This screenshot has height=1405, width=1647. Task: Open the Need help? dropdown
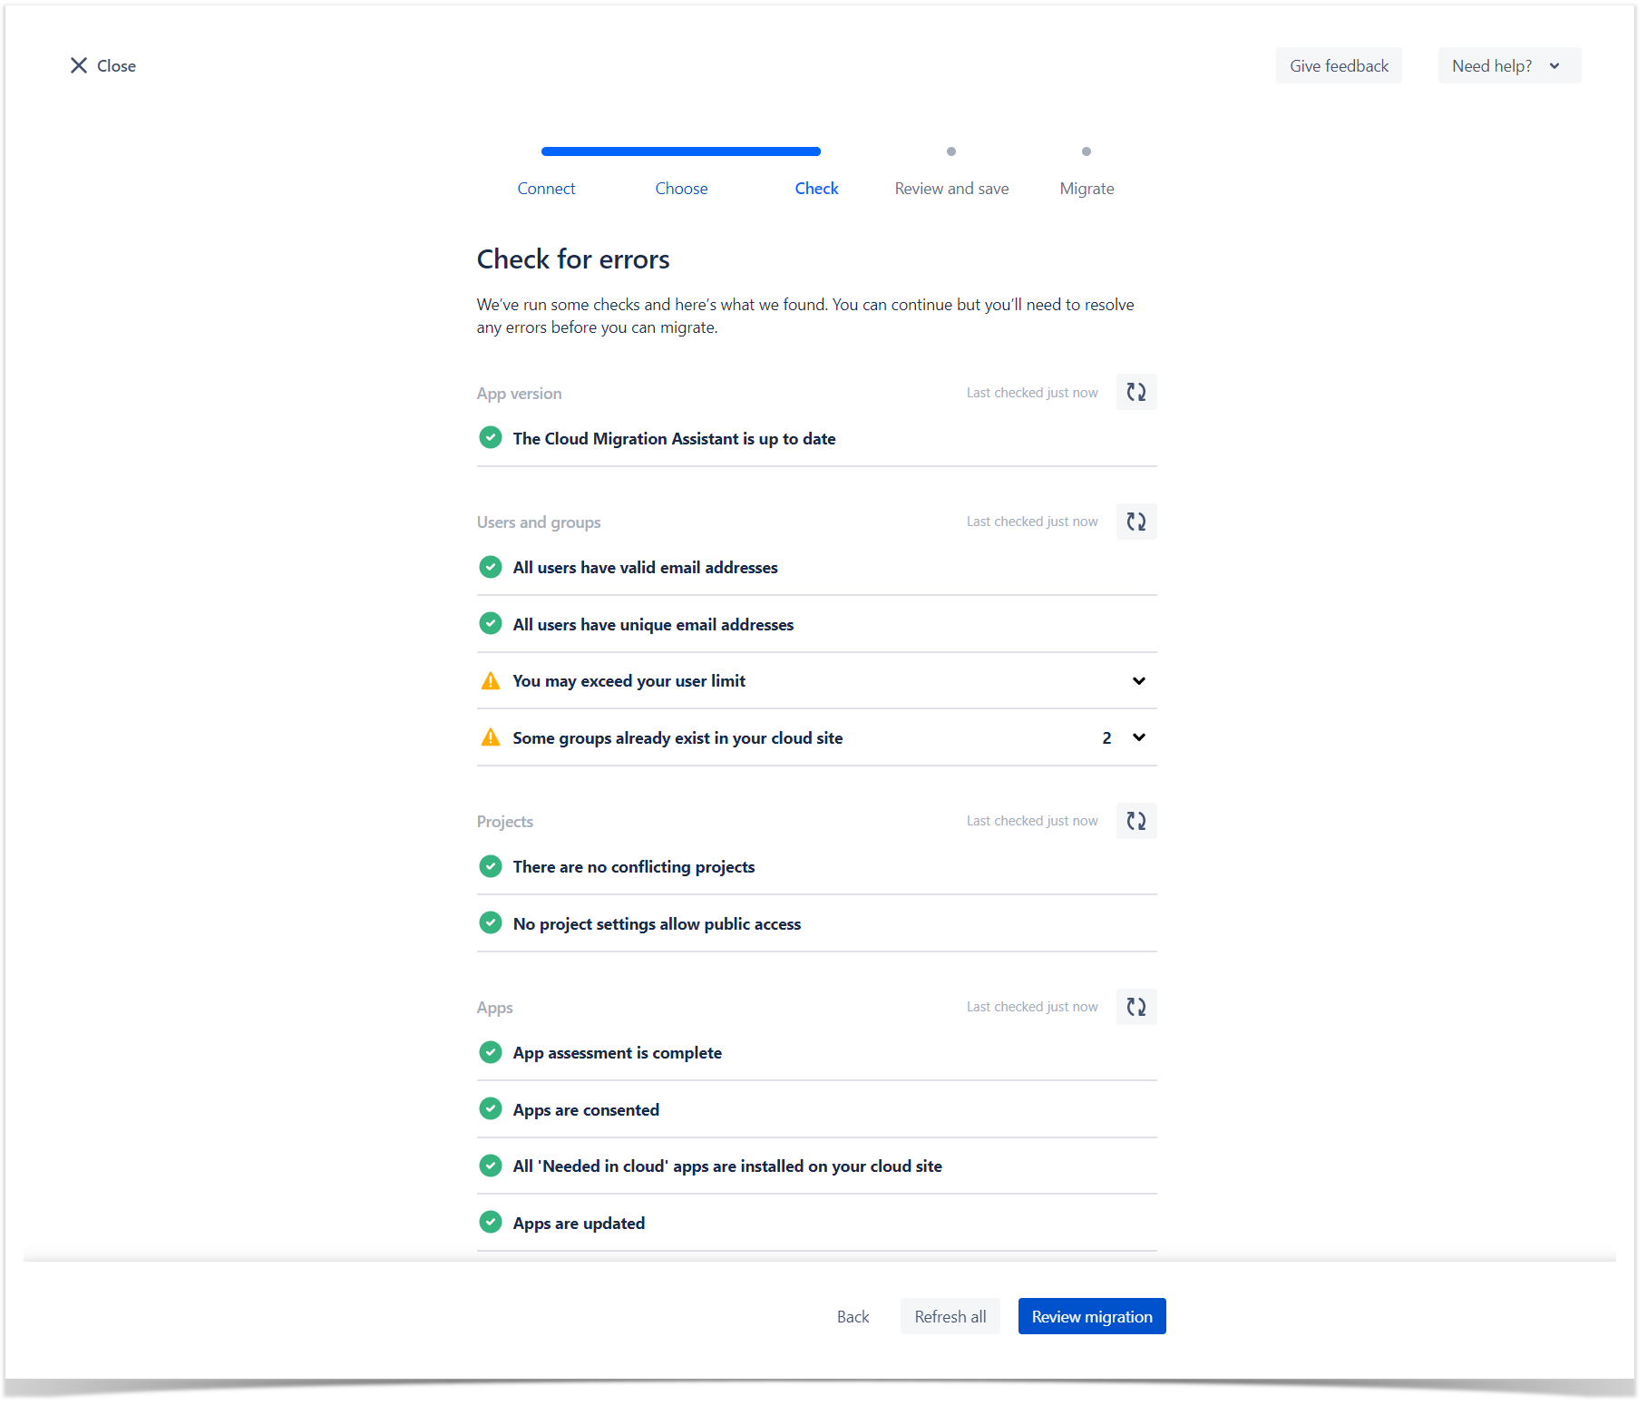click(x=1508, y=65)
